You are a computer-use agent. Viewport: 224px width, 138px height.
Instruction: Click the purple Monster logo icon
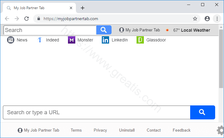(x=72, y=40)
